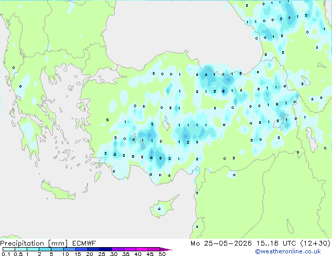Pick the 10–15 mm legend swatch
The height and width of the screenshot is (256, 332).
click(69, 249)
